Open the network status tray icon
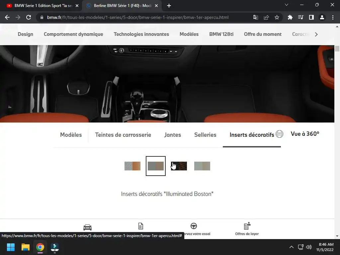The height and width of the screenshot is (255, 340). tap(300, 247)
